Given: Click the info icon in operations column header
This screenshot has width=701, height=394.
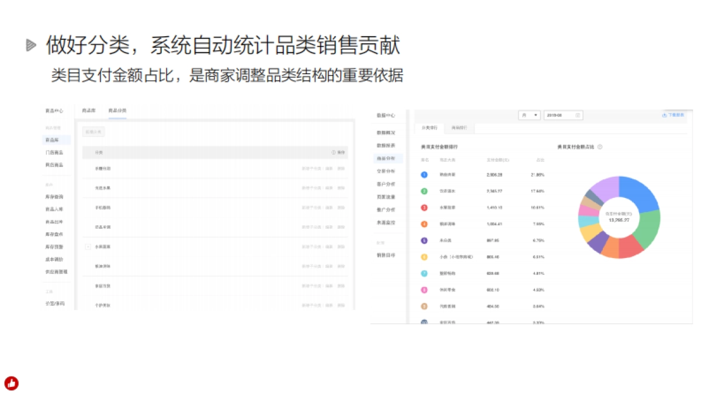Looking at the screenshot, I should tap(334, 152).
